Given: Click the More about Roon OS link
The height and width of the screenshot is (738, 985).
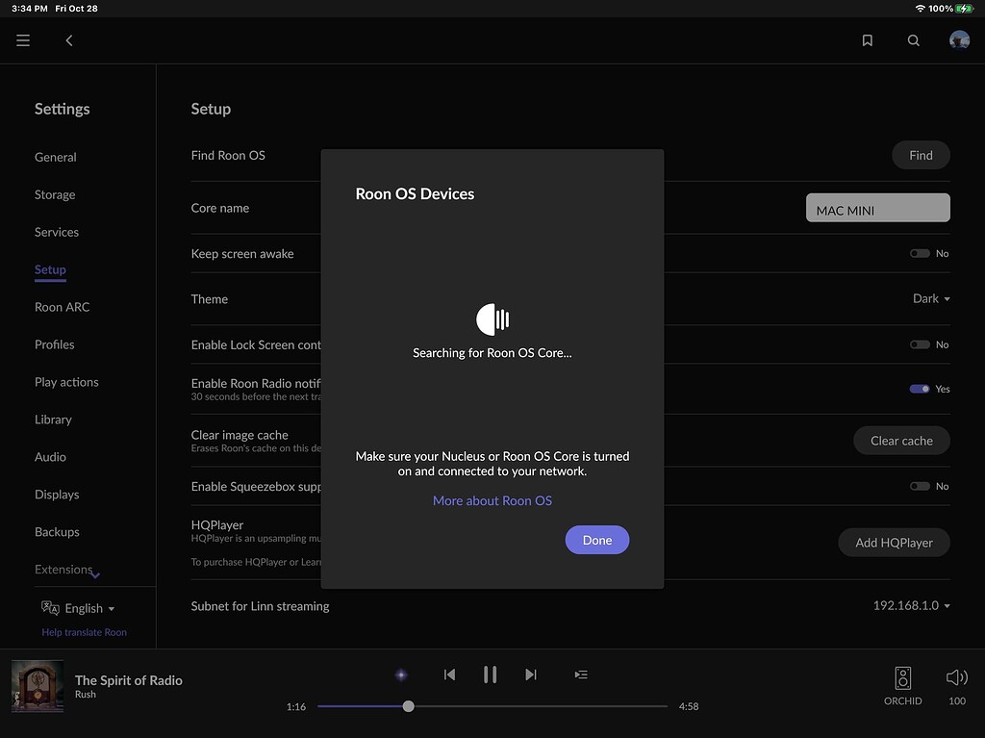Looking at the screenshot, I should pos(492,500).
